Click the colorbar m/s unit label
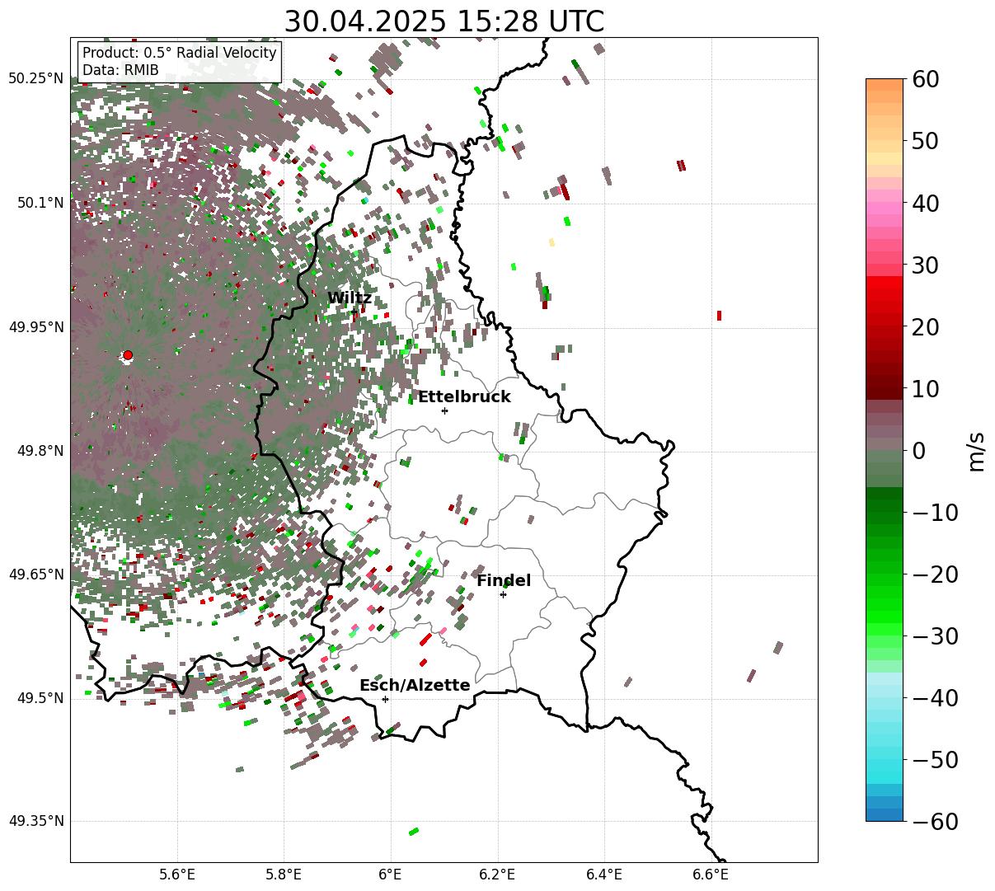Screen dimensions: 995x891 point(977,450)
